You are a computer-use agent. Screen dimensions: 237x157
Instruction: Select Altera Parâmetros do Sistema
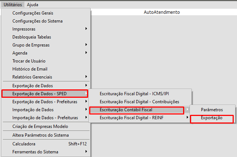(46, 135)
